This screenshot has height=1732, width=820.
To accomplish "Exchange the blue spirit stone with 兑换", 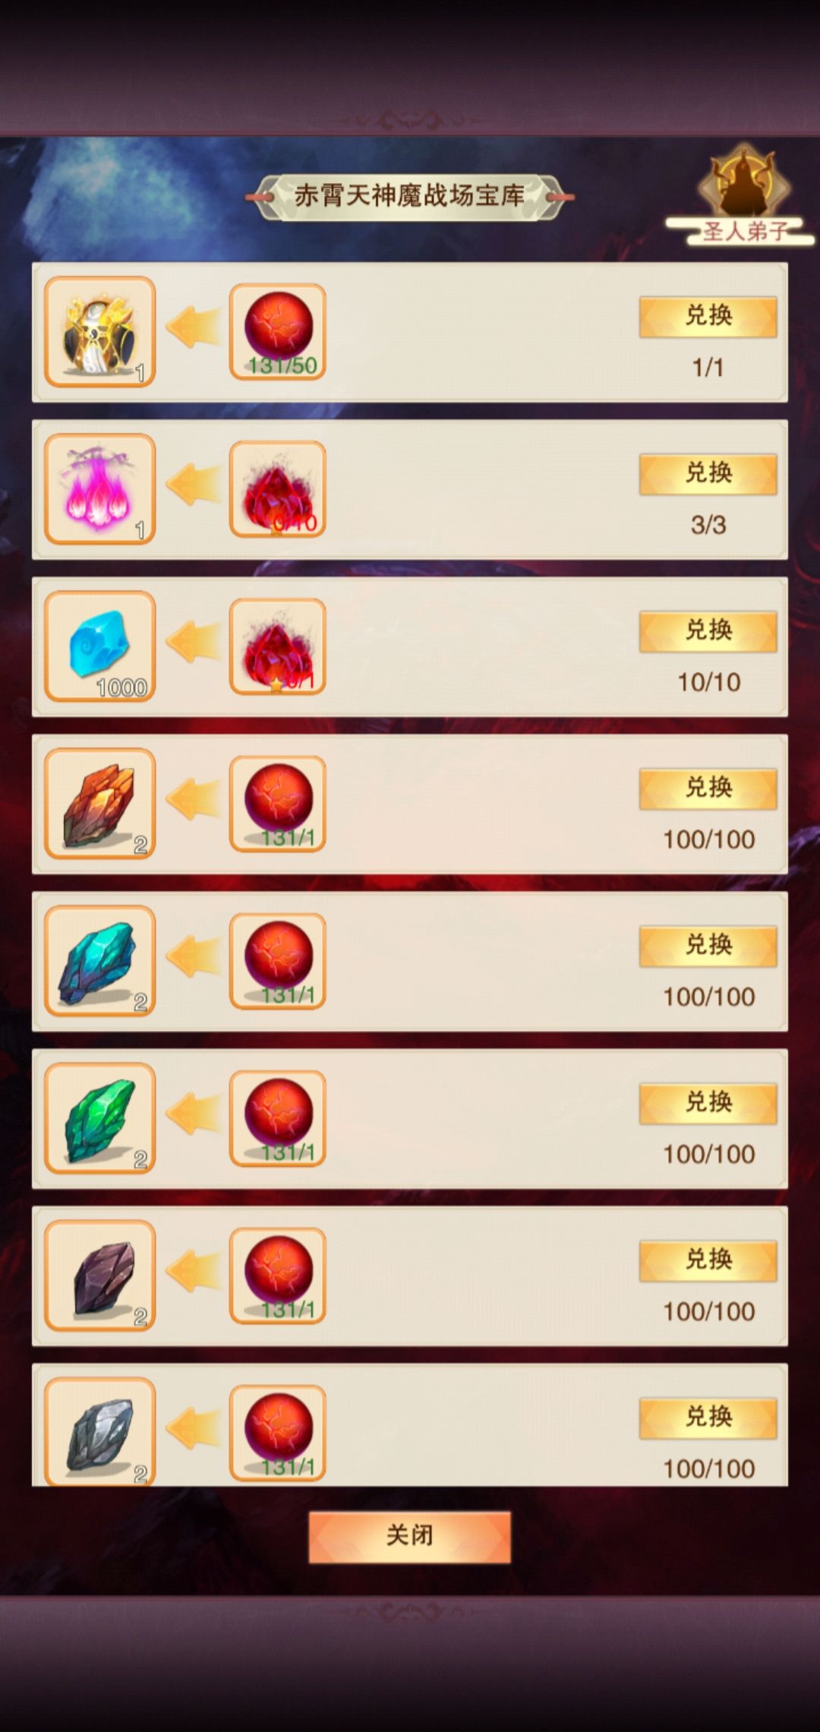I will coord(708,631).
